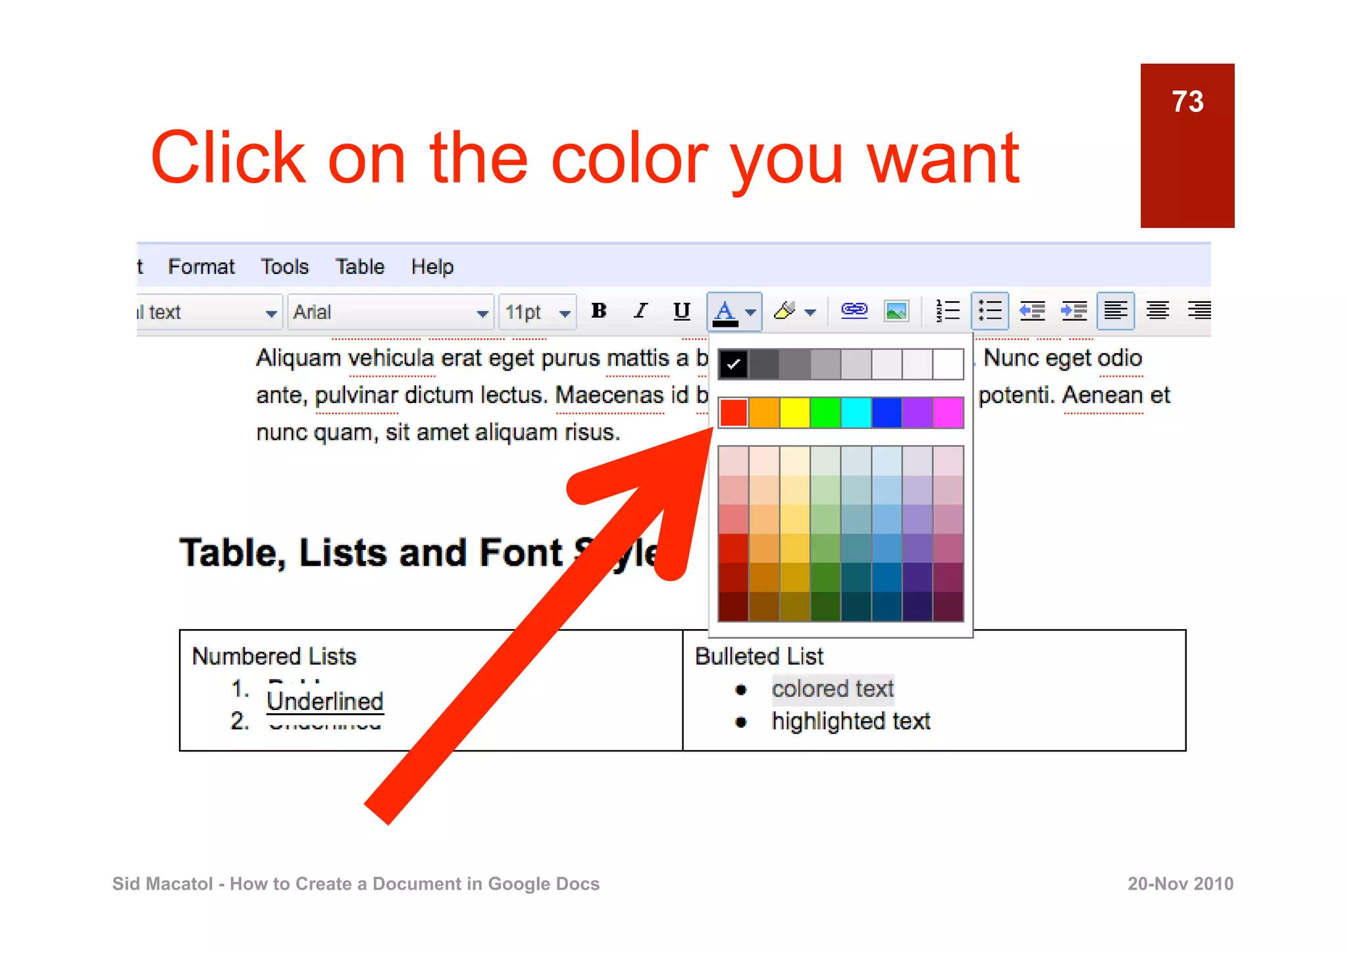Open the Format menu
This screenshot has height=953, width=1348.
click(201, 267)
